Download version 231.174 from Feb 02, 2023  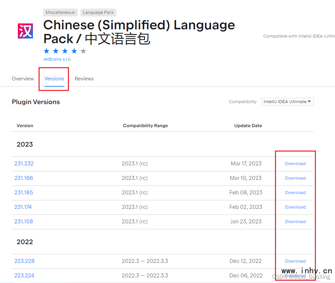click(295, 207)
